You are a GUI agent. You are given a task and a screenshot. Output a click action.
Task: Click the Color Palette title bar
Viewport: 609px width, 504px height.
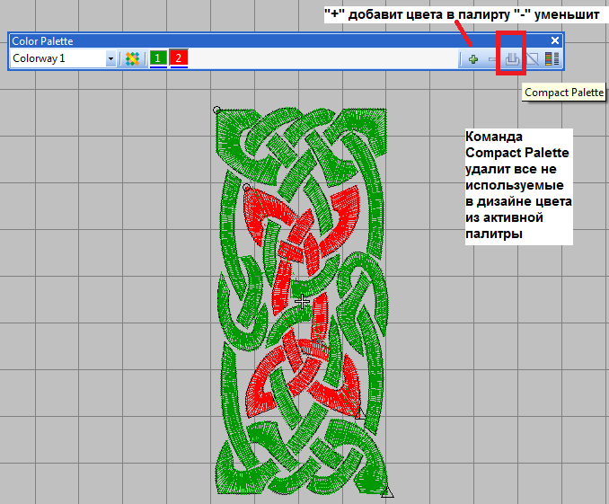coord(286,40)
